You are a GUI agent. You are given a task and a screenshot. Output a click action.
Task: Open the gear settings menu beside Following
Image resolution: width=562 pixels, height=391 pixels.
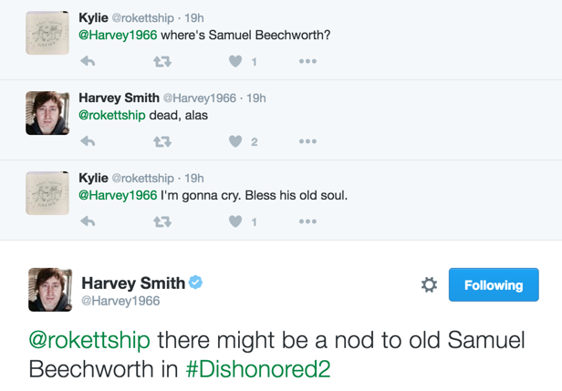429,284
